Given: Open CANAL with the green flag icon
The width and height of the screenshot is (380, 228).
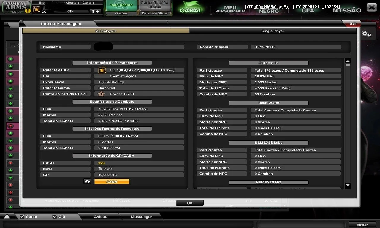Looking at the screenshot, I should tap(191, 7).
